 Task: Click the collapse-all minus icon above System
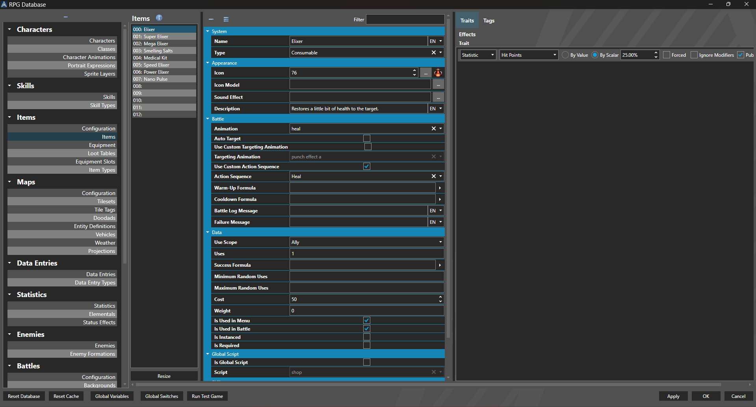click(211, 19)
